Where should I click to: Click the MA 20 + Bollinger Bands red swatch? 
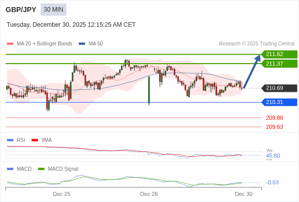coord(10,44)
